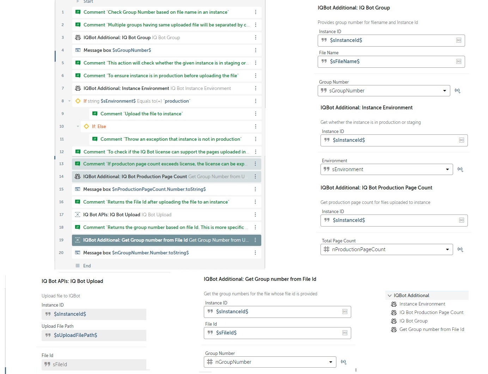Open three-dot menu on Instance Environment line 7
488x374 pixels.
click(256, 88)
